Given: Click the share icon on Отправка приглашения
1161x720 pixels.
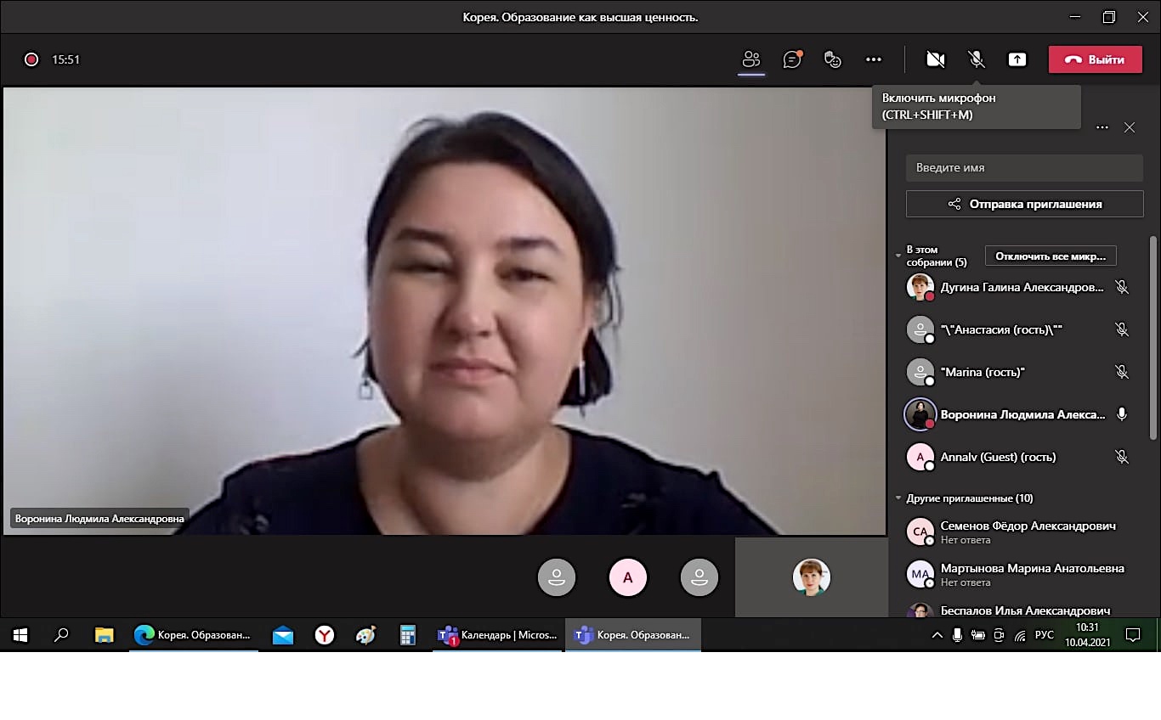Looking at the screenshot, I should [954, 204].
